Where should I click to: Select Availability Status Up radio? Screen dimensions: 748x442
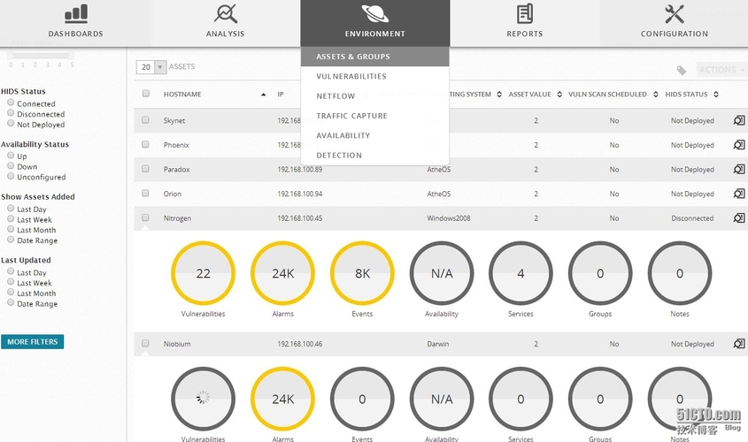coord(11,155)
